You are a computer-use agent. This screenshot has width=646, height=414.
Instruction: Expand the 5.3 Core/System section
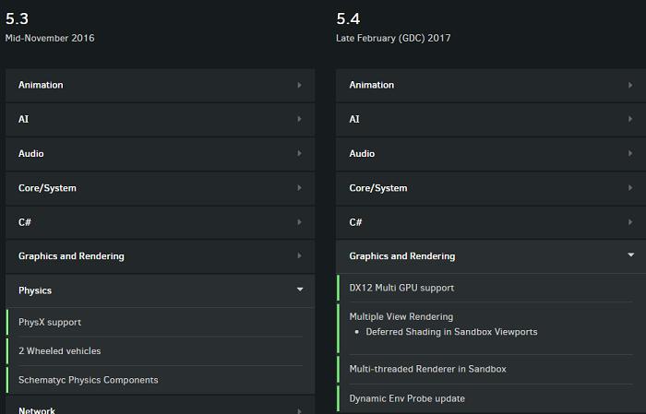click(161, 188)
